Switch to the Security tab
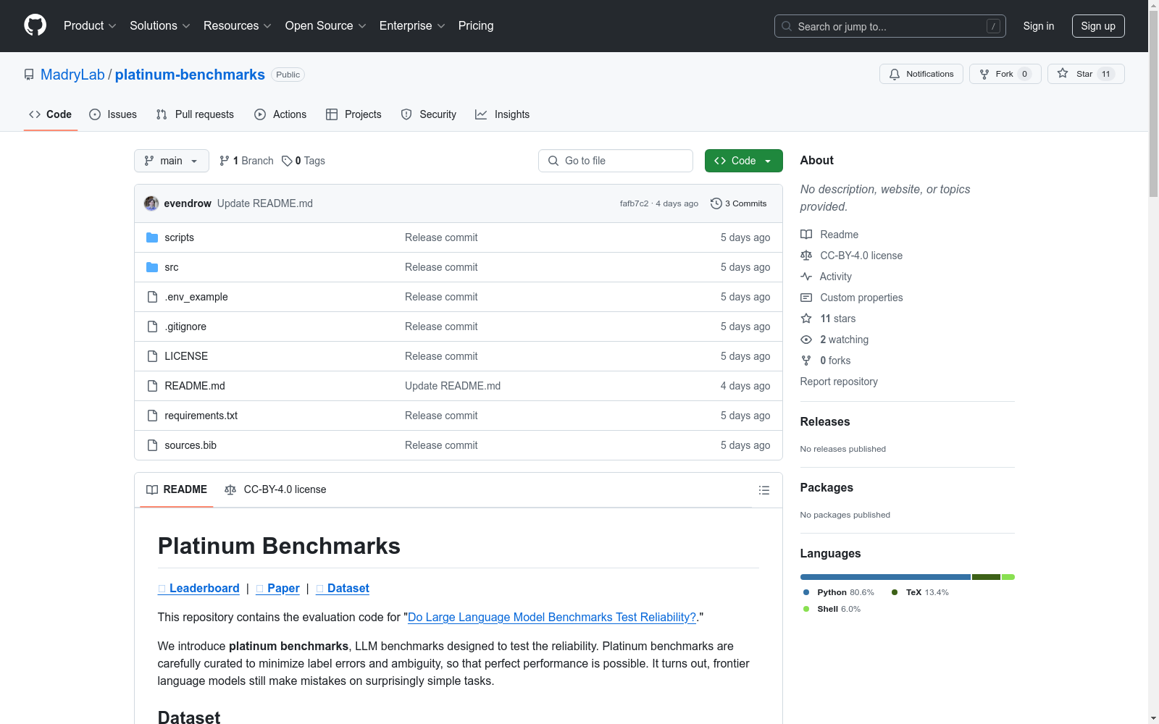This screenshot has width=1159, height=724. point(429,114)
